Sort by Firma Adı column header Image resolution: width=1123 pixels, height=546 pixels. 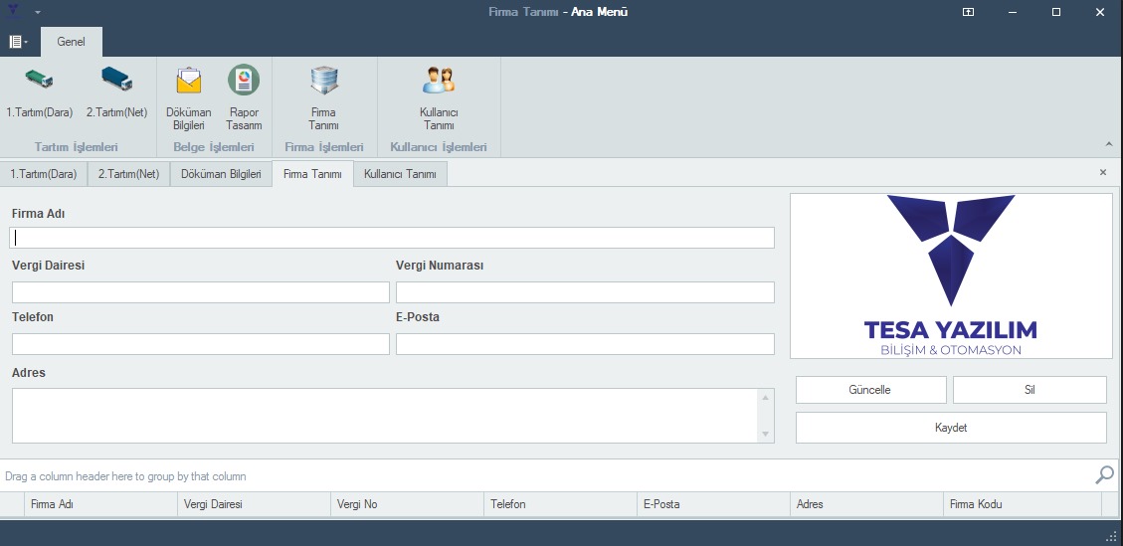pos(101,504)
